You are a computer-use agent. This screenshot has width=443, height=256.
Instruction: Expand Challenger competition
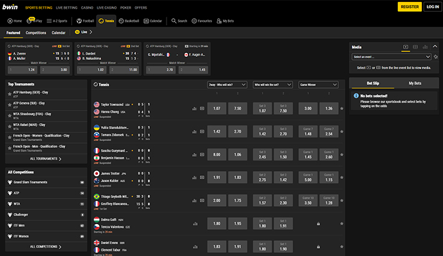(46, 215)
